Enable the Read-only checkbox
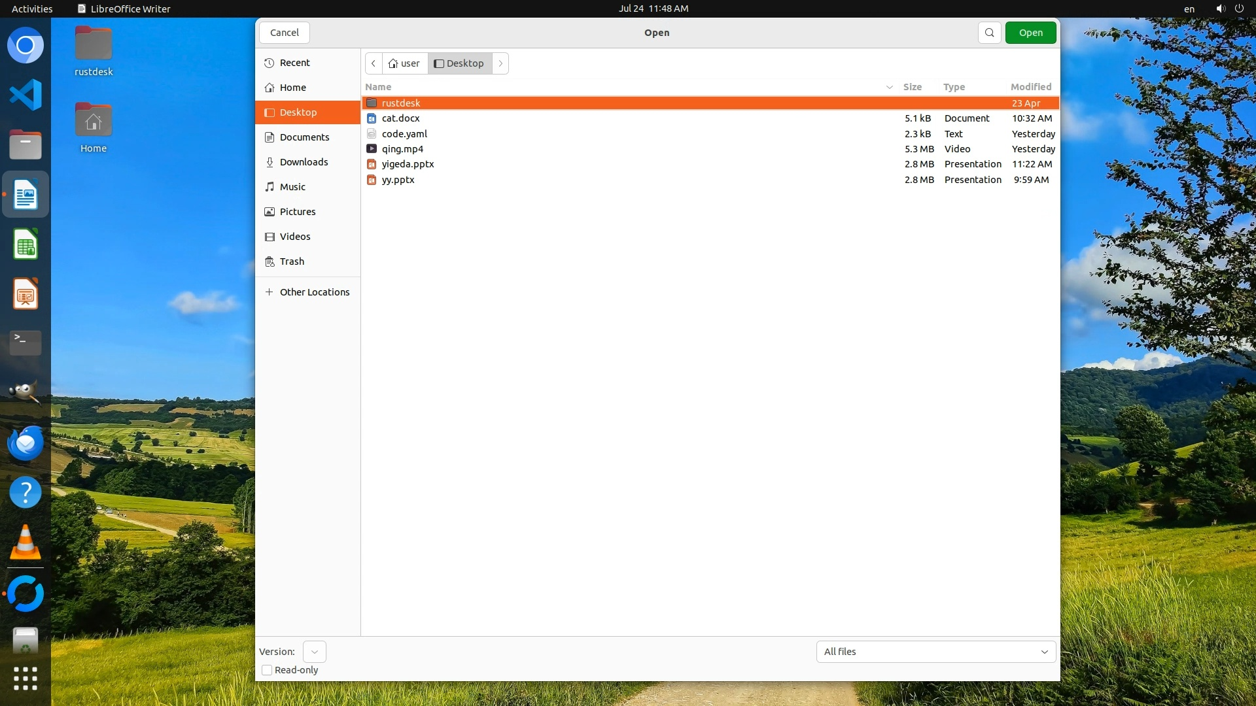Viewport: 1256px width, 706px height. (267, 670)
